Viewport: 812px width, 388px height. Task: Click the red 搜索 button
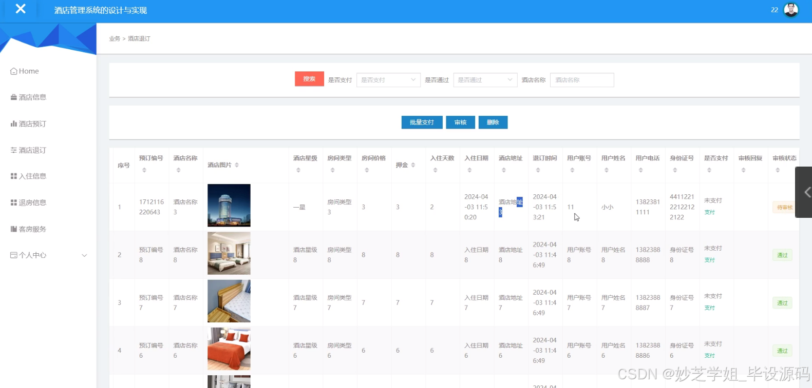pos(309,79)
